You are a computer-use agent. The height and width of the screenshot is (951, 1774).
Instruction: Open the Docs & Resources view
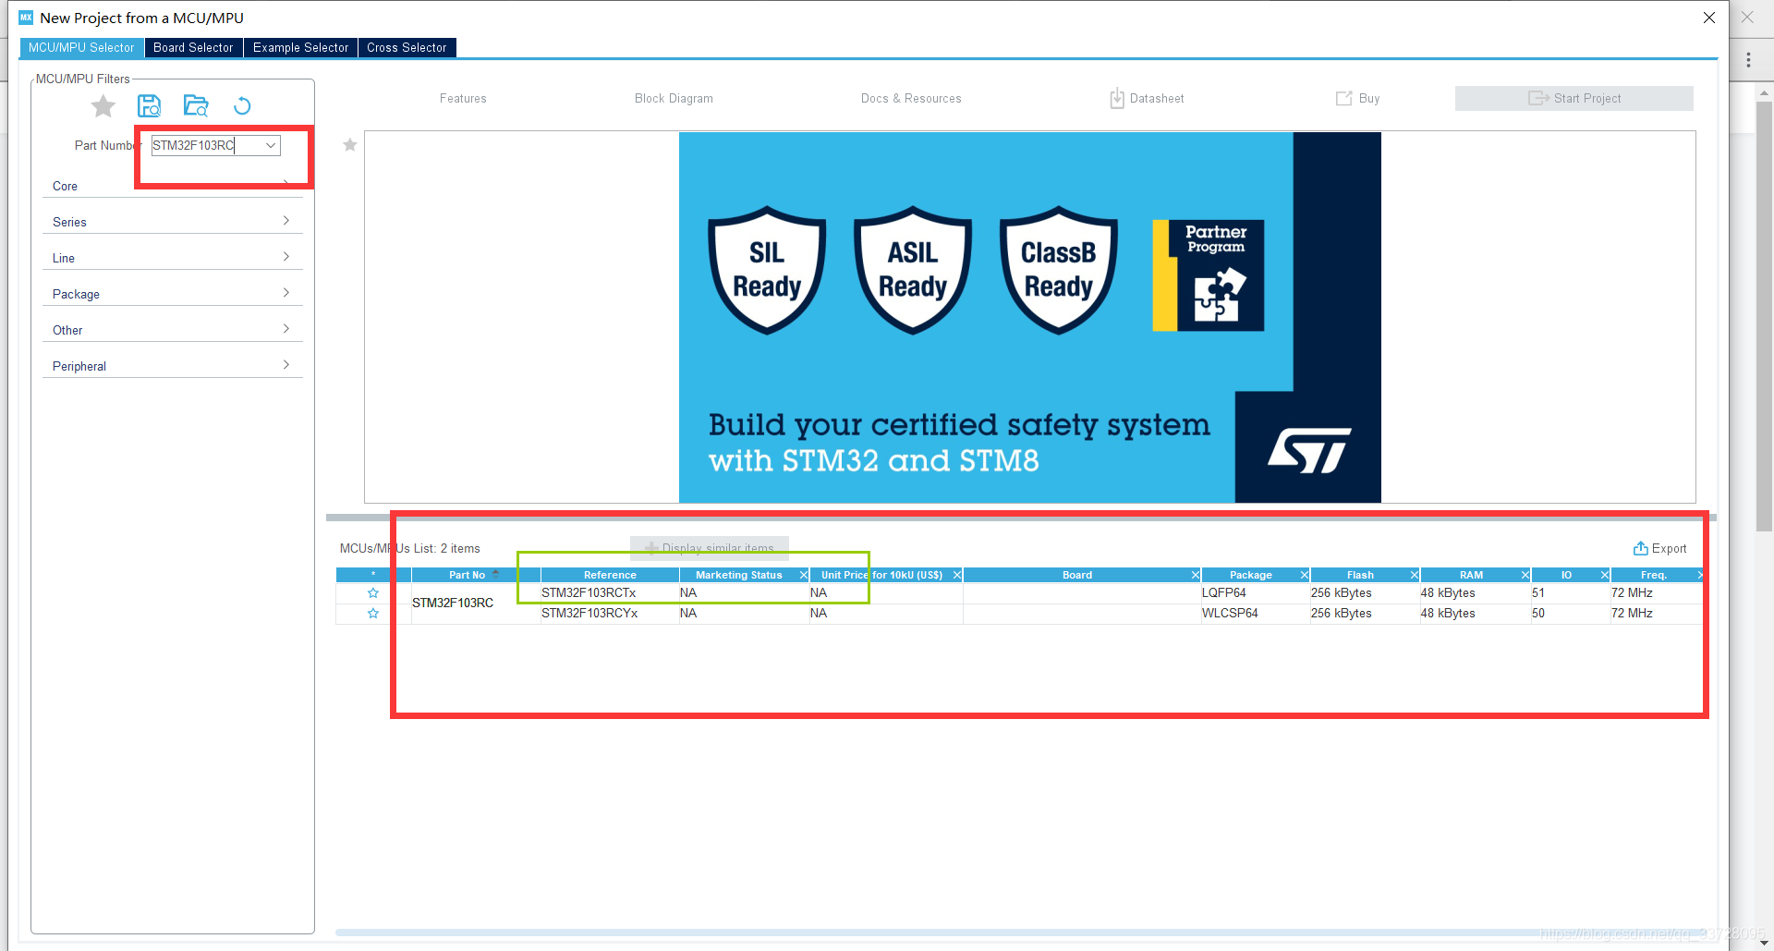[x=911, y=98]
